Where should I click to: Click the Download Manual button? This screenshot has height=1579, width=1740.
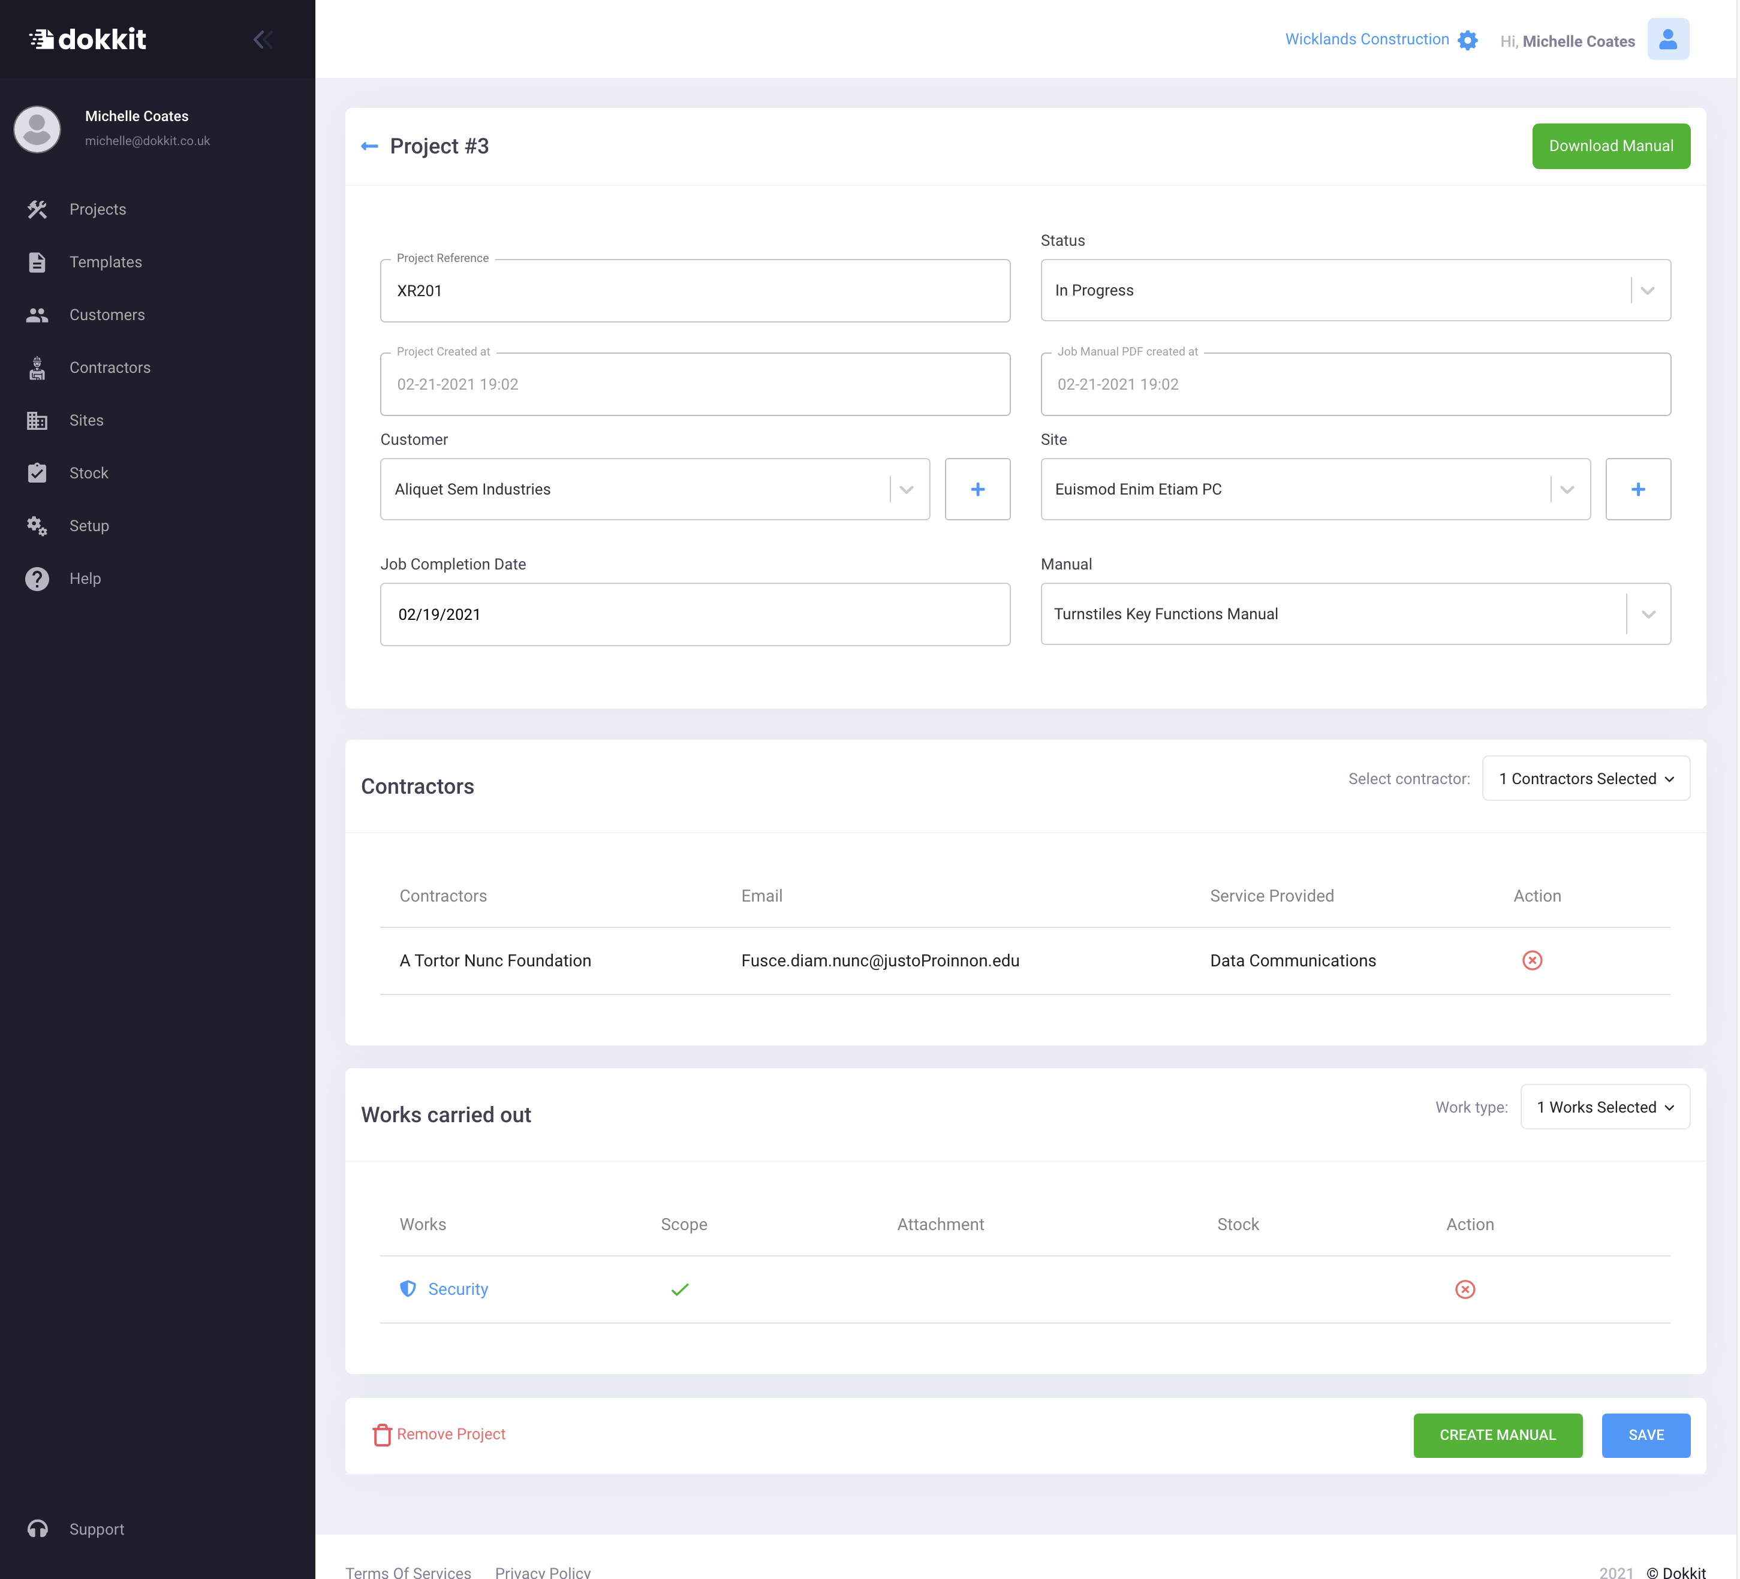pyautogui.click(x=1610, y=147)
